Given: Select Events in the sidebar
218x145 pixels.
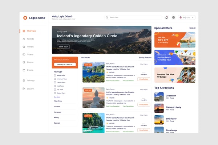Looking at the screenshot, I should [30, 70].
